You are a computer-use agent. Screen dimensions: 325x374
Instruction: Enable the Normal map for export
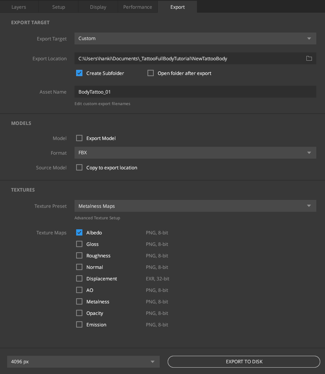coord(79,267)
